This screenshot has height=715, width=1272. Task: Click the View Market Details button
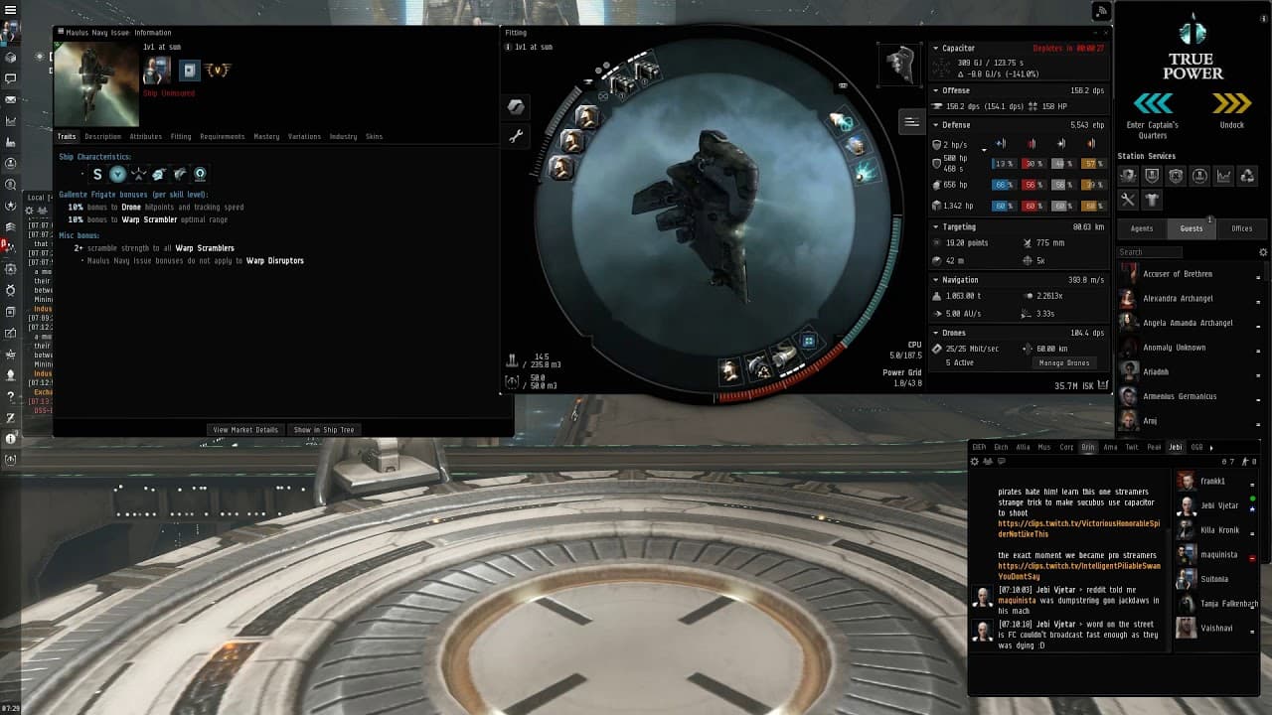(245, 430)
